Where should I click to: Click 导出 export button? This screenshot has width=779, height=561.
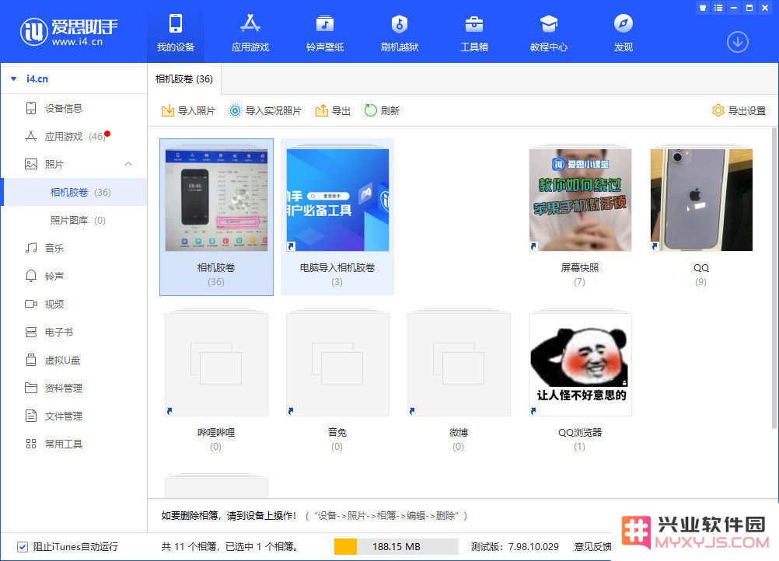pyautogui.click(x=333, y=110)
